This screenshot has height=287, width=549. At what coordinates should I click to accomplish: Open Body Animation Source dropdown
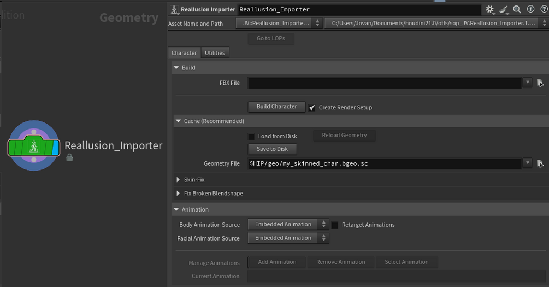click(288, 224)
